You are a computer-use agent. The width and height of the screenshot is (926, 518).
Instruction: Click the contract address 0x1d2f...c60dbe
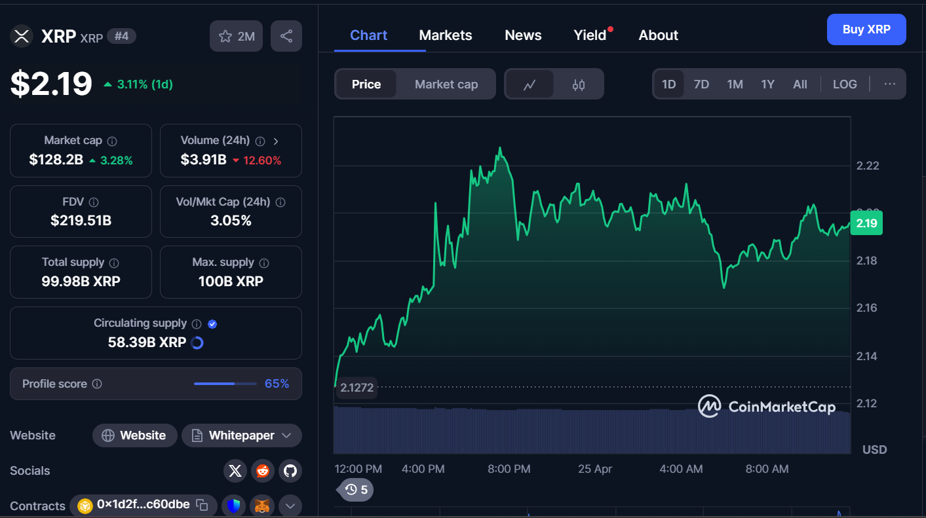click(x=144, y=504)
